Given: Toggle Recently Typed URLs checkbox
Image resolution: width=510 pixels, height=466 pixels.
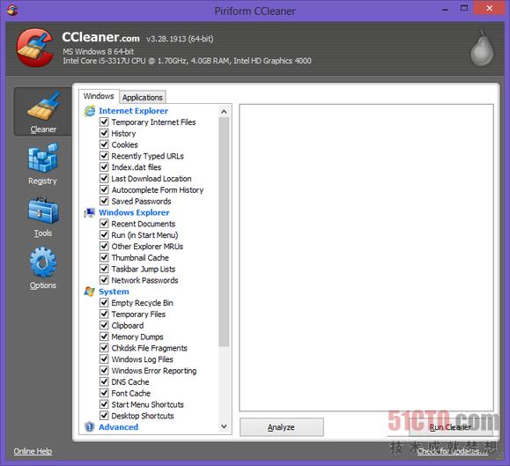Looking at the screenshot, I should click(104, 156).
